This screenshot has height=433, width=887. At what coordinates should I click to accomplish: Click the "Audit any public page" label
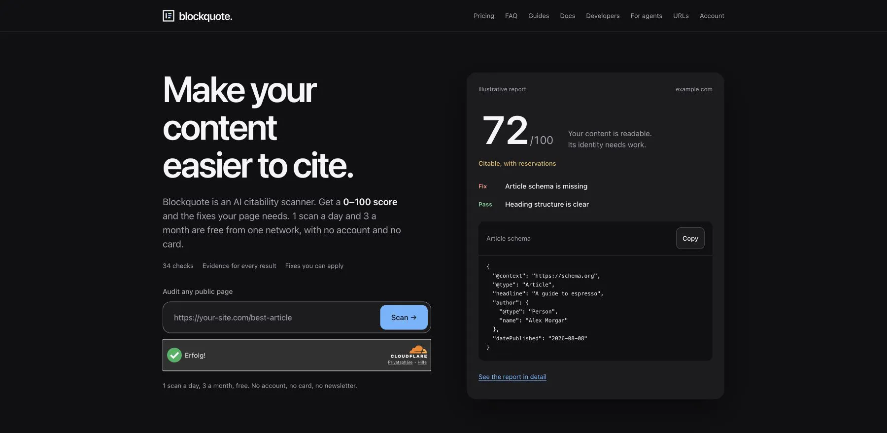click(x=198, y=291)
